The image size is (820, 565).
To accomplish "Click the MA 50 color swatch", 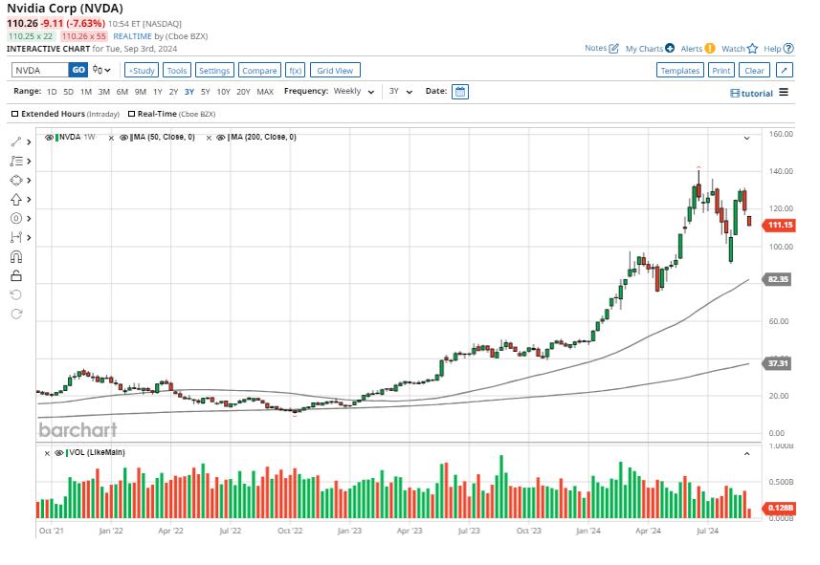I will 131,138.
